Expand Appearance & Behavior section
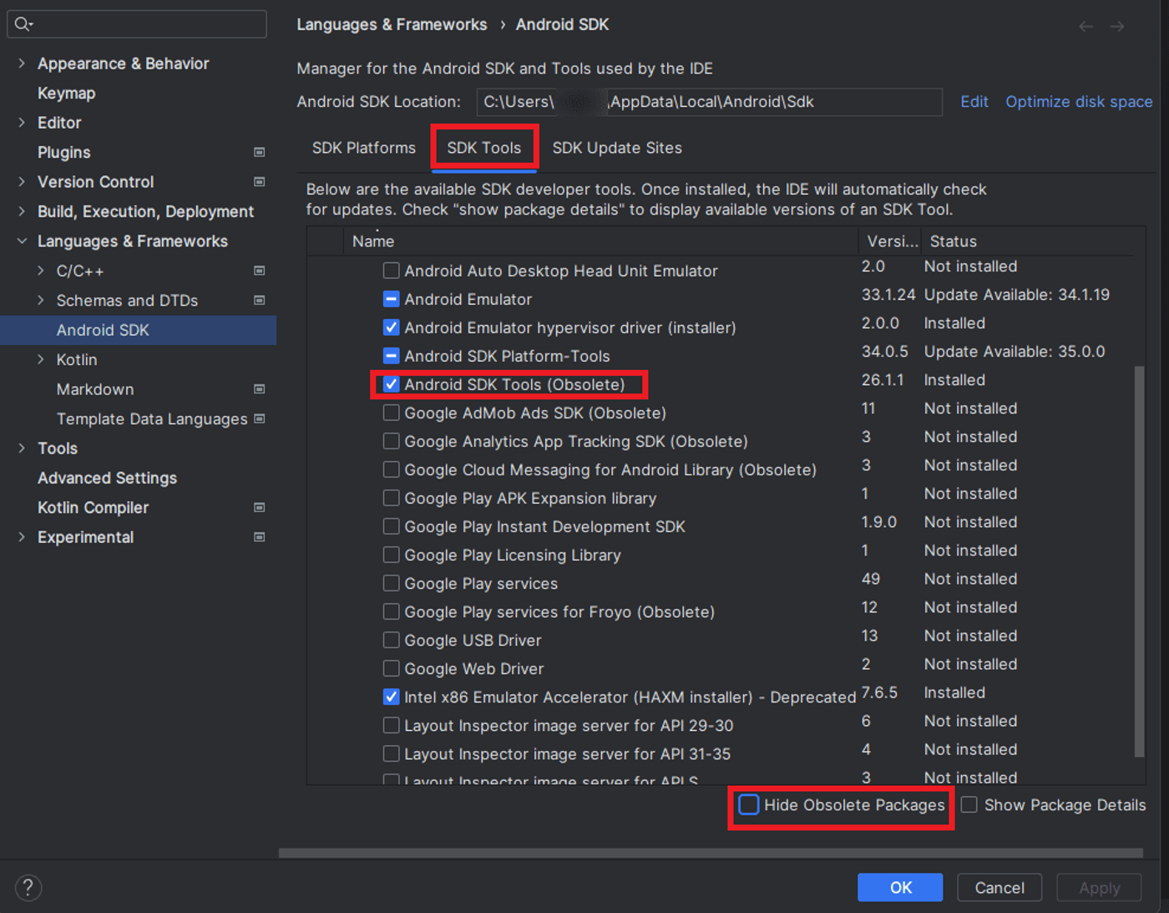The height and width of the screenshot is (913, 1169). click(x=22, y=63)
